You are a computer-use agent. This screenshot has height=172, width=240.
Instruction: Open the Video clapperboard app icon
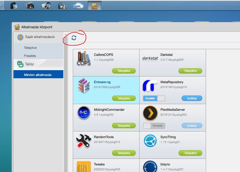click(62, 6)
